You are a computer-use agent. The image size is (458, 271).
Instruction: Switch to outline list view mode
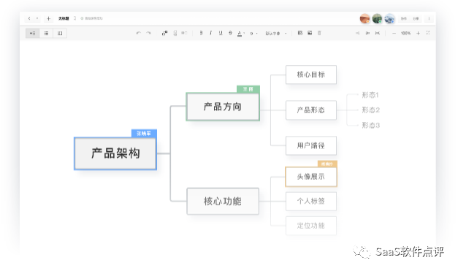(46, 33)
